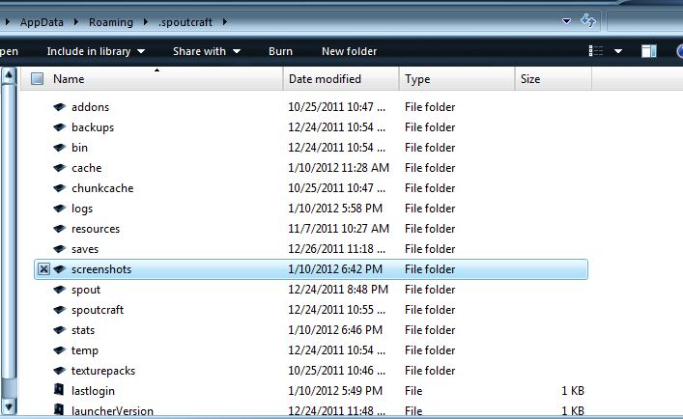Click the date '1/10/2012 6:46 PM'
Image resolution: width=683 pixels, height=419 pixels.
point(335,330)
